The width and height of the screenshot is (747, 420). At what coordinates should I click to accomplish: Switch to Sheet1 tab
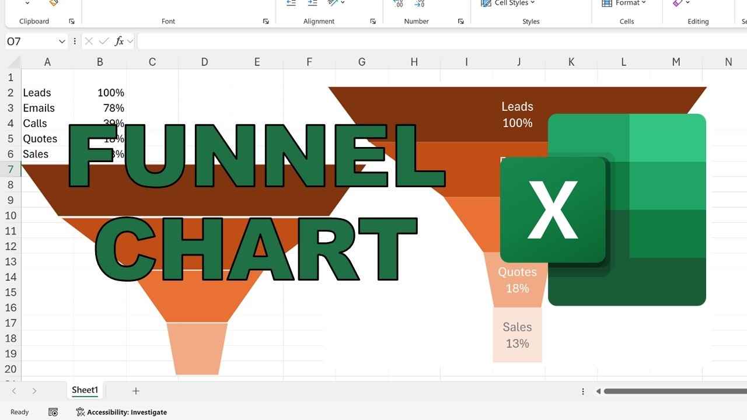[x=85, y=390]
